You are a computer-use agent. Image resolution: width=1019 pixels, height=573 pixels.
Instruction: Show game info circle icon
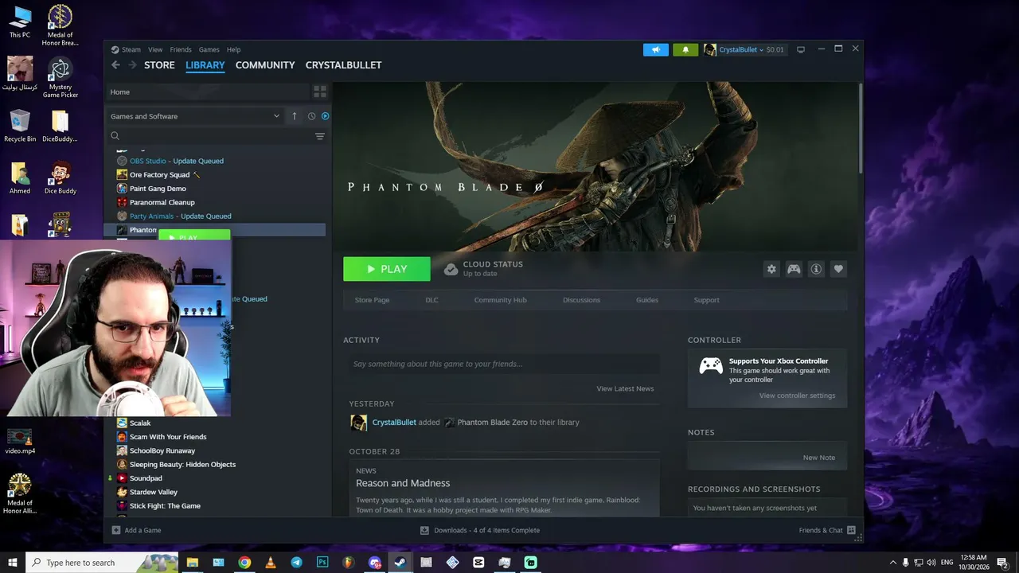(816, 269)
